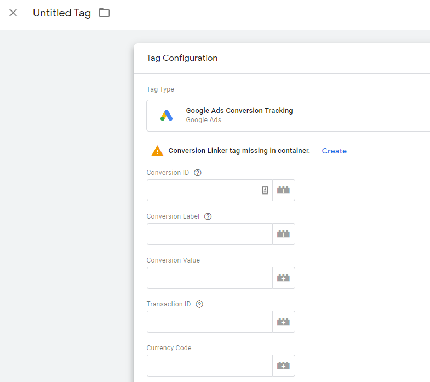
Task: Click the autofill icon inside Conversion ID field
Action: (x=265, y=190)
